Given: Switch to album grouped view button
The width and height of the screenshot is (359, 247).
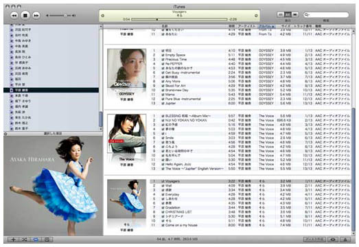Looking at the screenshot, I should click(x=288, y=14).
